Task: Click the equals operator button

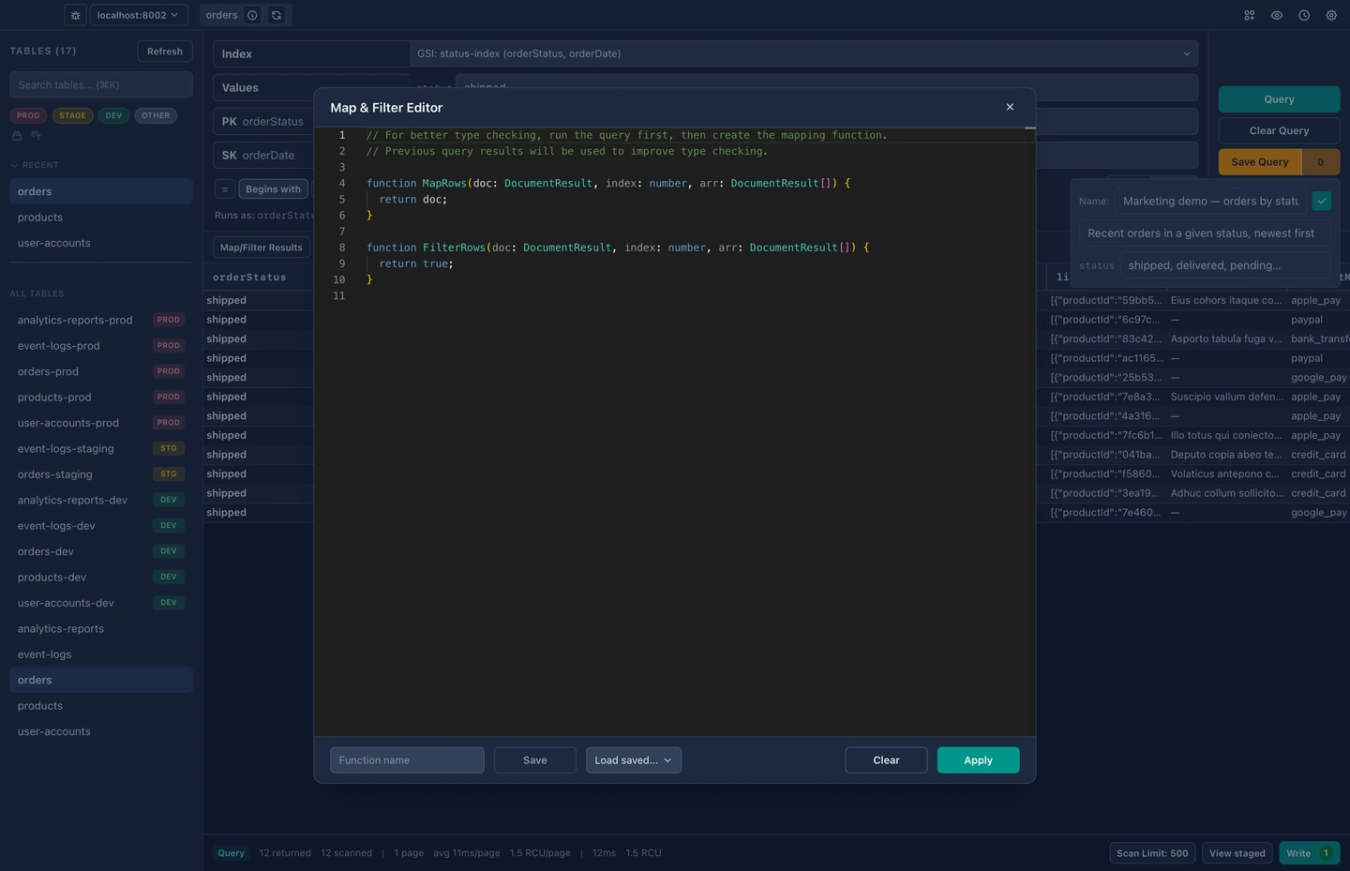Action: click(225, 189)
